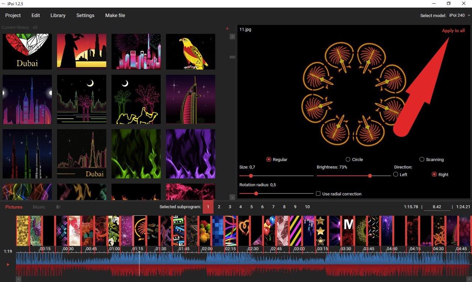Click the Make file menu
Image resolution: width=472 pixels, height=282 pixels.
coord(115,15)
